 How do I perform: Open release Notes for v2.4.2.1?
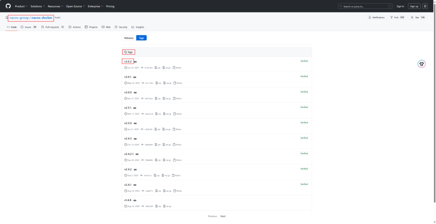[x=177, y=160]
